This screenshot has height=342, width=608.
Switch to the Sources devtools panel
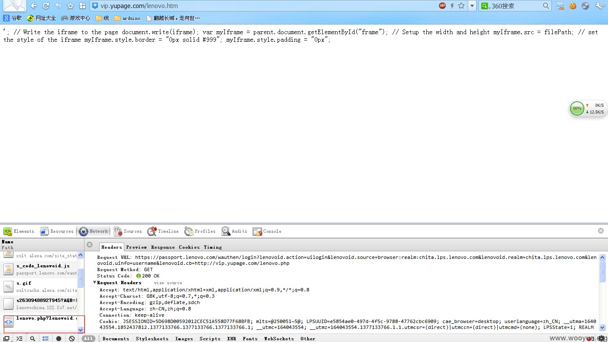coord(128,231)
